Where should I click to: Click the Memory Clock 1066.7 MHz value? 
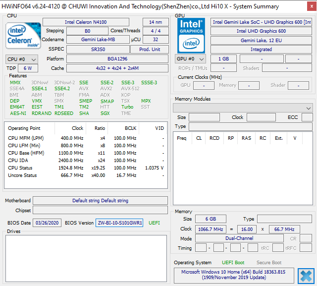(x=211, y=229)
